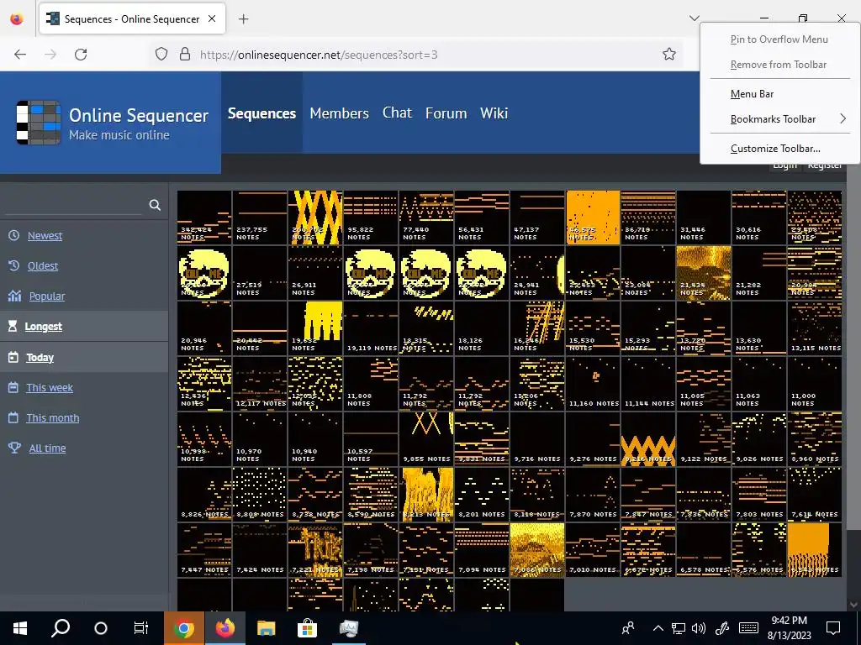
Task: Open the 8,201 notes sequence thumbnail
Action: click(482, 494)
